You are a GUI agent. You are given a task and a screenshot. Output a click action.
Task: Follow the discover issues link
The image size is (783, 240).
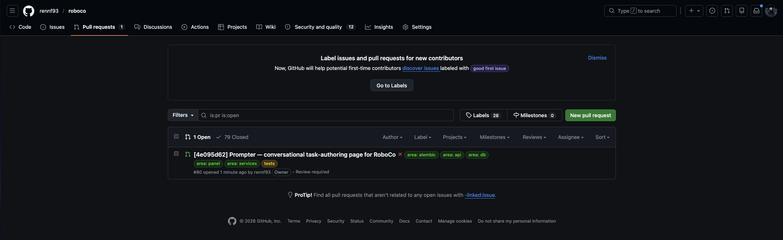tap(421, 68)
